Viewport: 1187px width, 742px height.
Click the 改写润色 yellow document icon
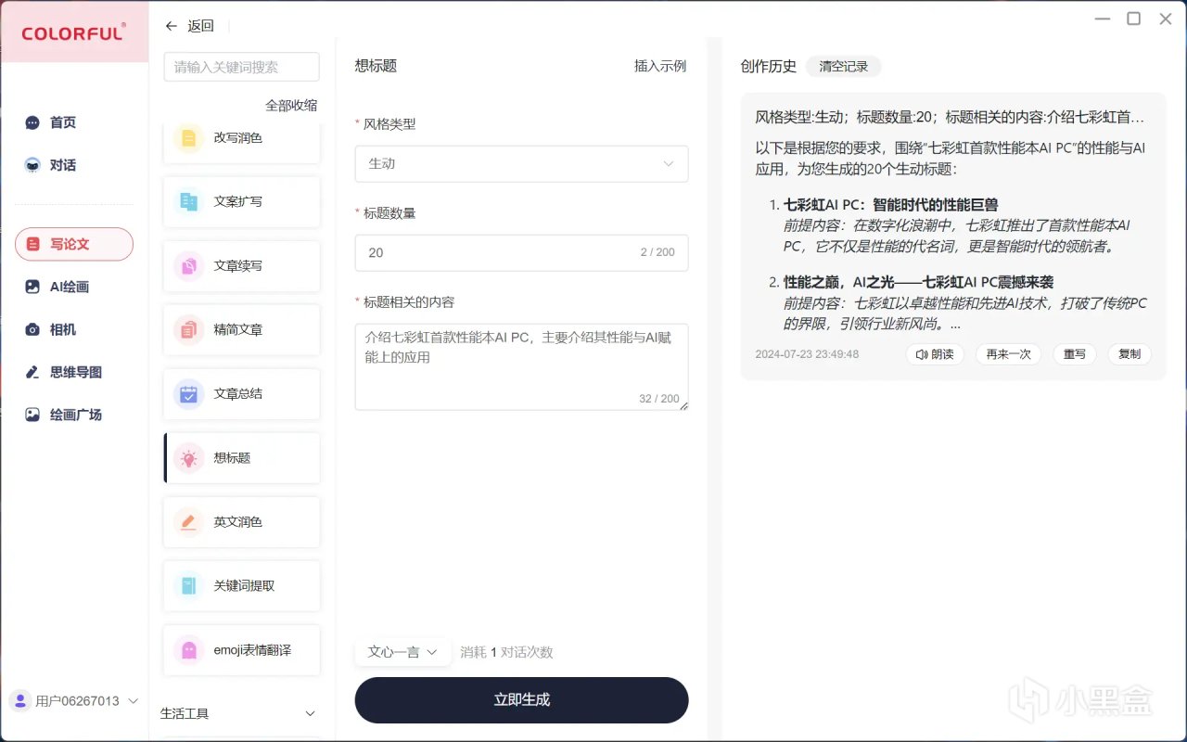(x=189, y=138)
